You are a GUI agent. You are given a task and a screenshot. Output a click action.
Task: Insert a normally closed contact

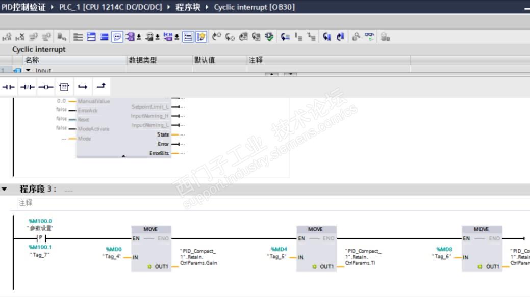tap(28, 87)
